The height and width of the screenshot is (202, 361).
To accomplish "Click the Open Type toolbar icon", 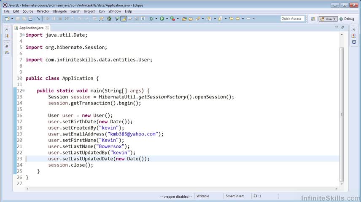I will (x=184, y=19).
